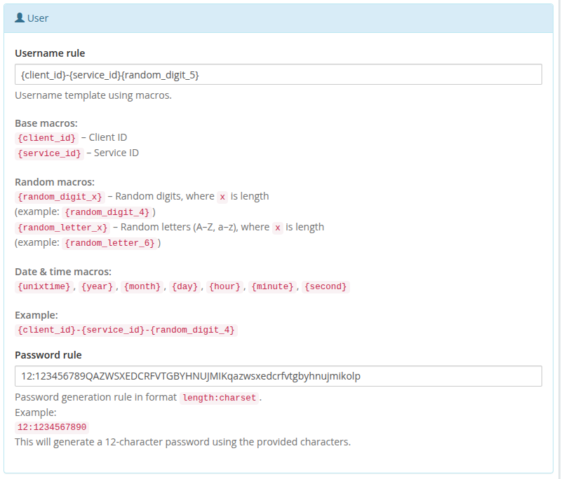The width and height of the screenshot is (564, 479).
Task: Click the {second} macro code tag
Action: (325, 286)
